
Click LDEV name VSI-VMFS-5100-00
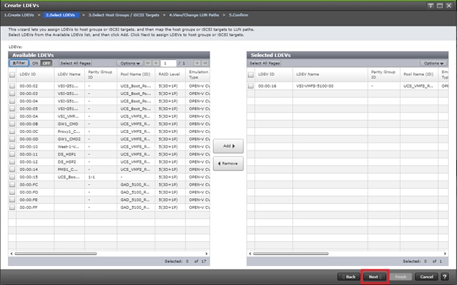pyautogui.click(x=315, y=86)
